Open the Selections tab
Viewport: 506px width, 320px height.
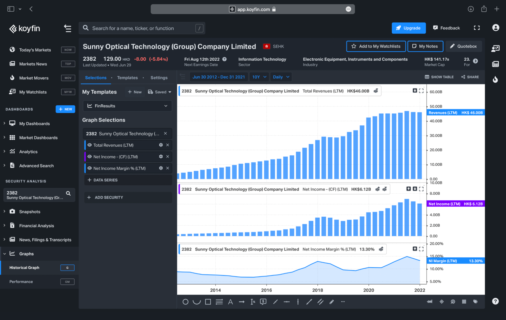(x=96, y=78)
